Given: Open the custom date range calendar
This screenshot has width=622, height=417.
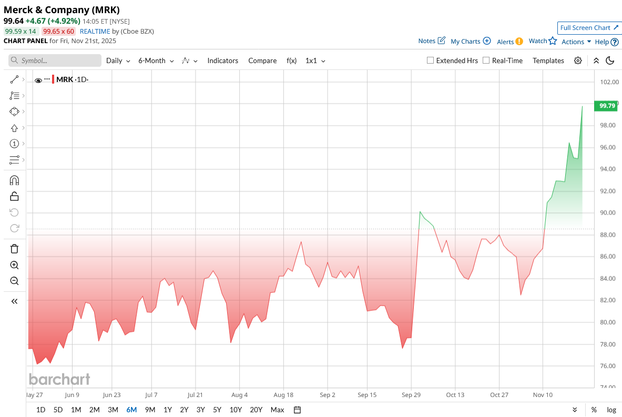Looking at the screenshot, I should coord(297,410).
